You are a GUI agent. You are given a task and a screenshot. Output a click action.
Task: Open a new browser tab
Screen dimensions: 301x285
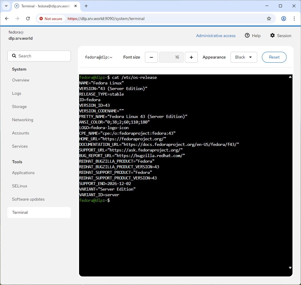pyautogui.click(x=86, y=6)
